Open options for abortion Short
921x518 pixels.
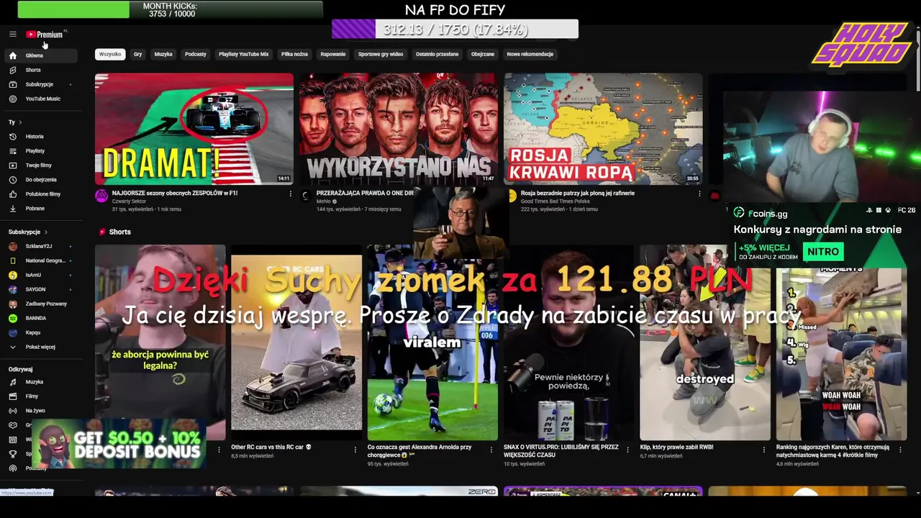[219, 450]
